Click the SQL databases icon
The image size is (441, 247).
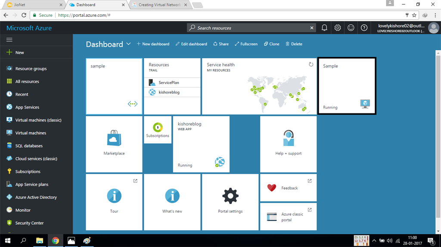9,145
